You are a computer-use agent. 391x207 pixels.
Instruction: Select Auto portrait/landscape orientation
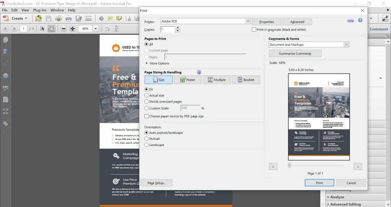point(146,133)
